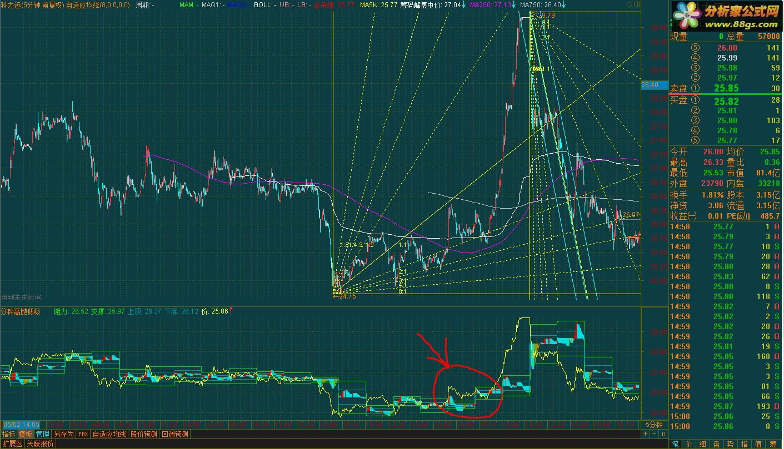Click the plus zoom-in button
The height and width of the screenshot is (449, 784).
[646, 434]
